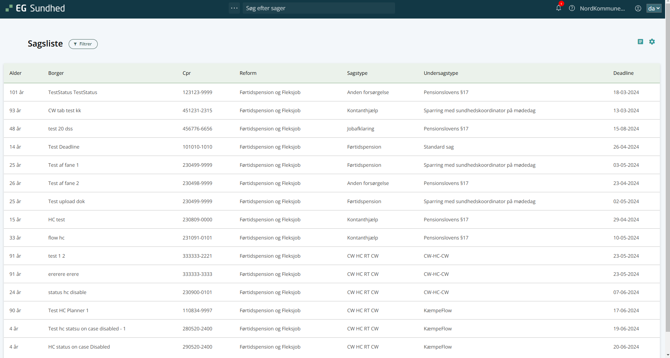Open case status hc disable
This screenshot has width=670, height=358.
coord(67,292)
